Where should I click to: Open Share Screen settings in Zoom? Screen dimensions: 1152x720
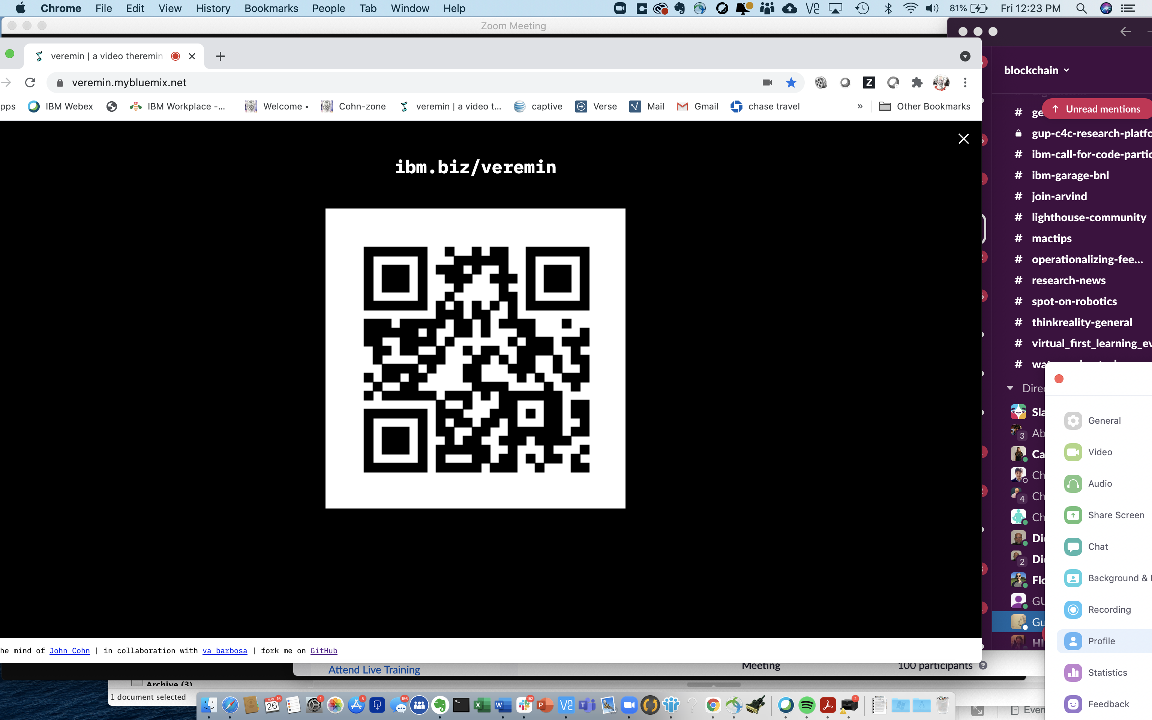tap(1115, 515)
